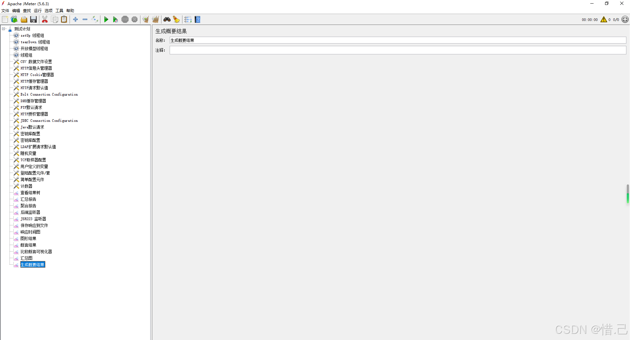
Task: Click the Reset search brush icon
Action: tap(177, 20)
